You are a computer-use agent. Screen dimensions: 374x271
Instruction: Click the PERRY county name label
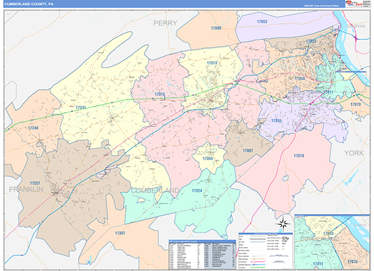166,23
